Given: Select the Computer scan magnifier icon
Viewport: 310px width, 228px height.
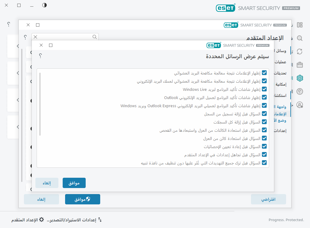Looking at the screenshot, I should coord(299,38).
